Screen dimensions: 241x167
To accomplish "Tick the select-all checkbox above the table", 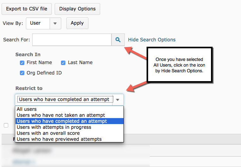I will (x=6, y=125).
